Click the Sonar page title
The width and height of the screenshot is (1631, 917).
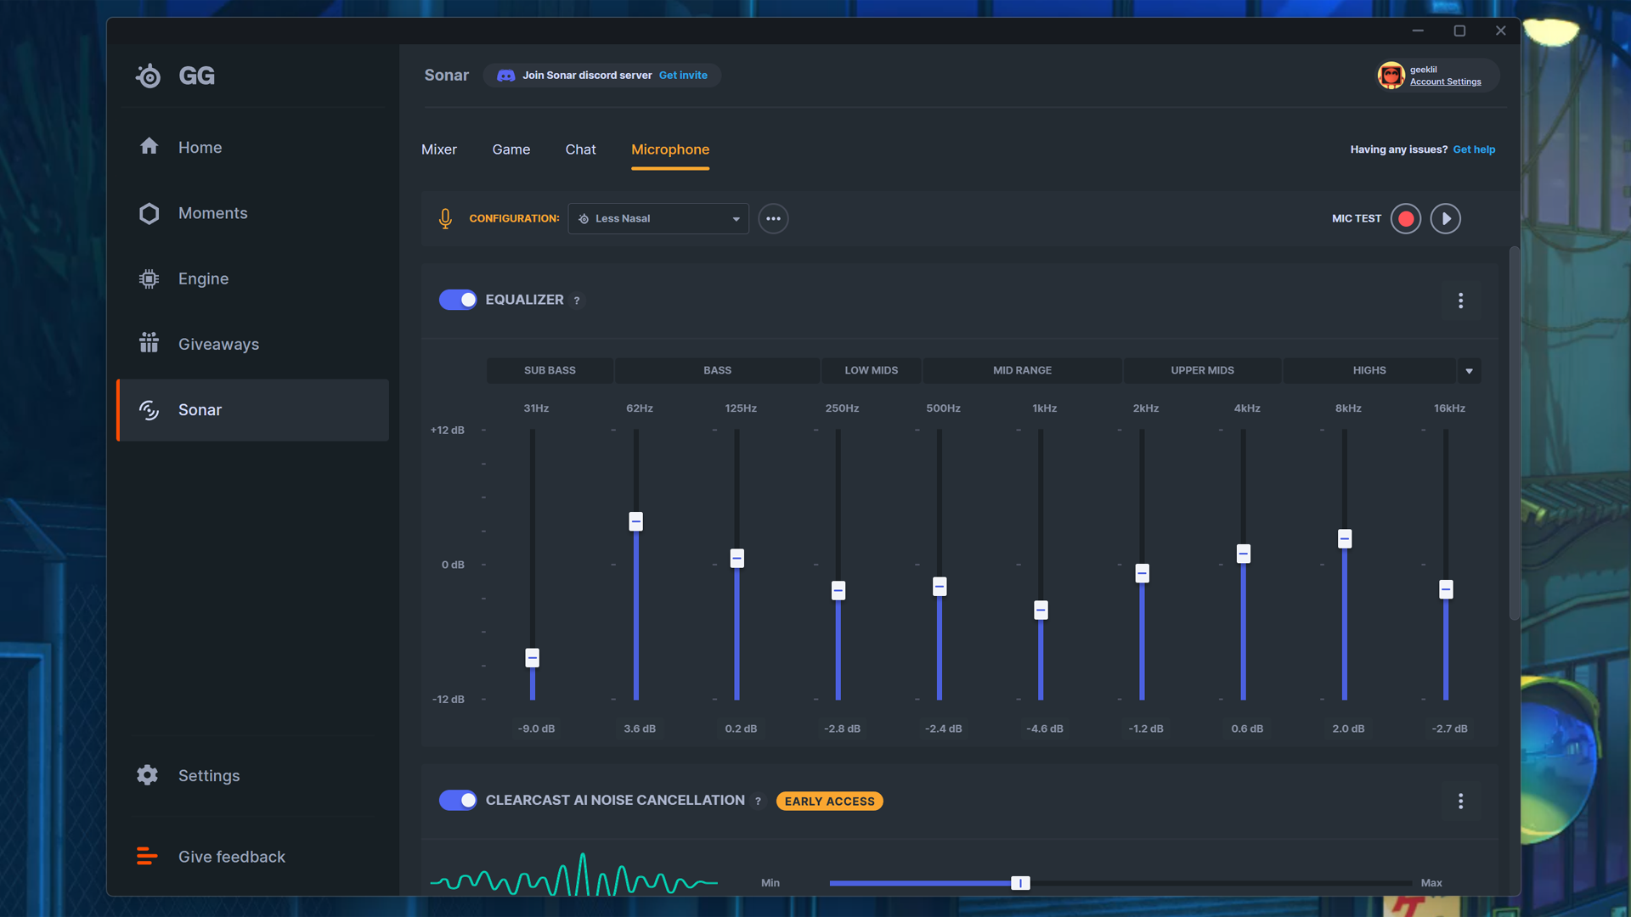tap(446, 76)
